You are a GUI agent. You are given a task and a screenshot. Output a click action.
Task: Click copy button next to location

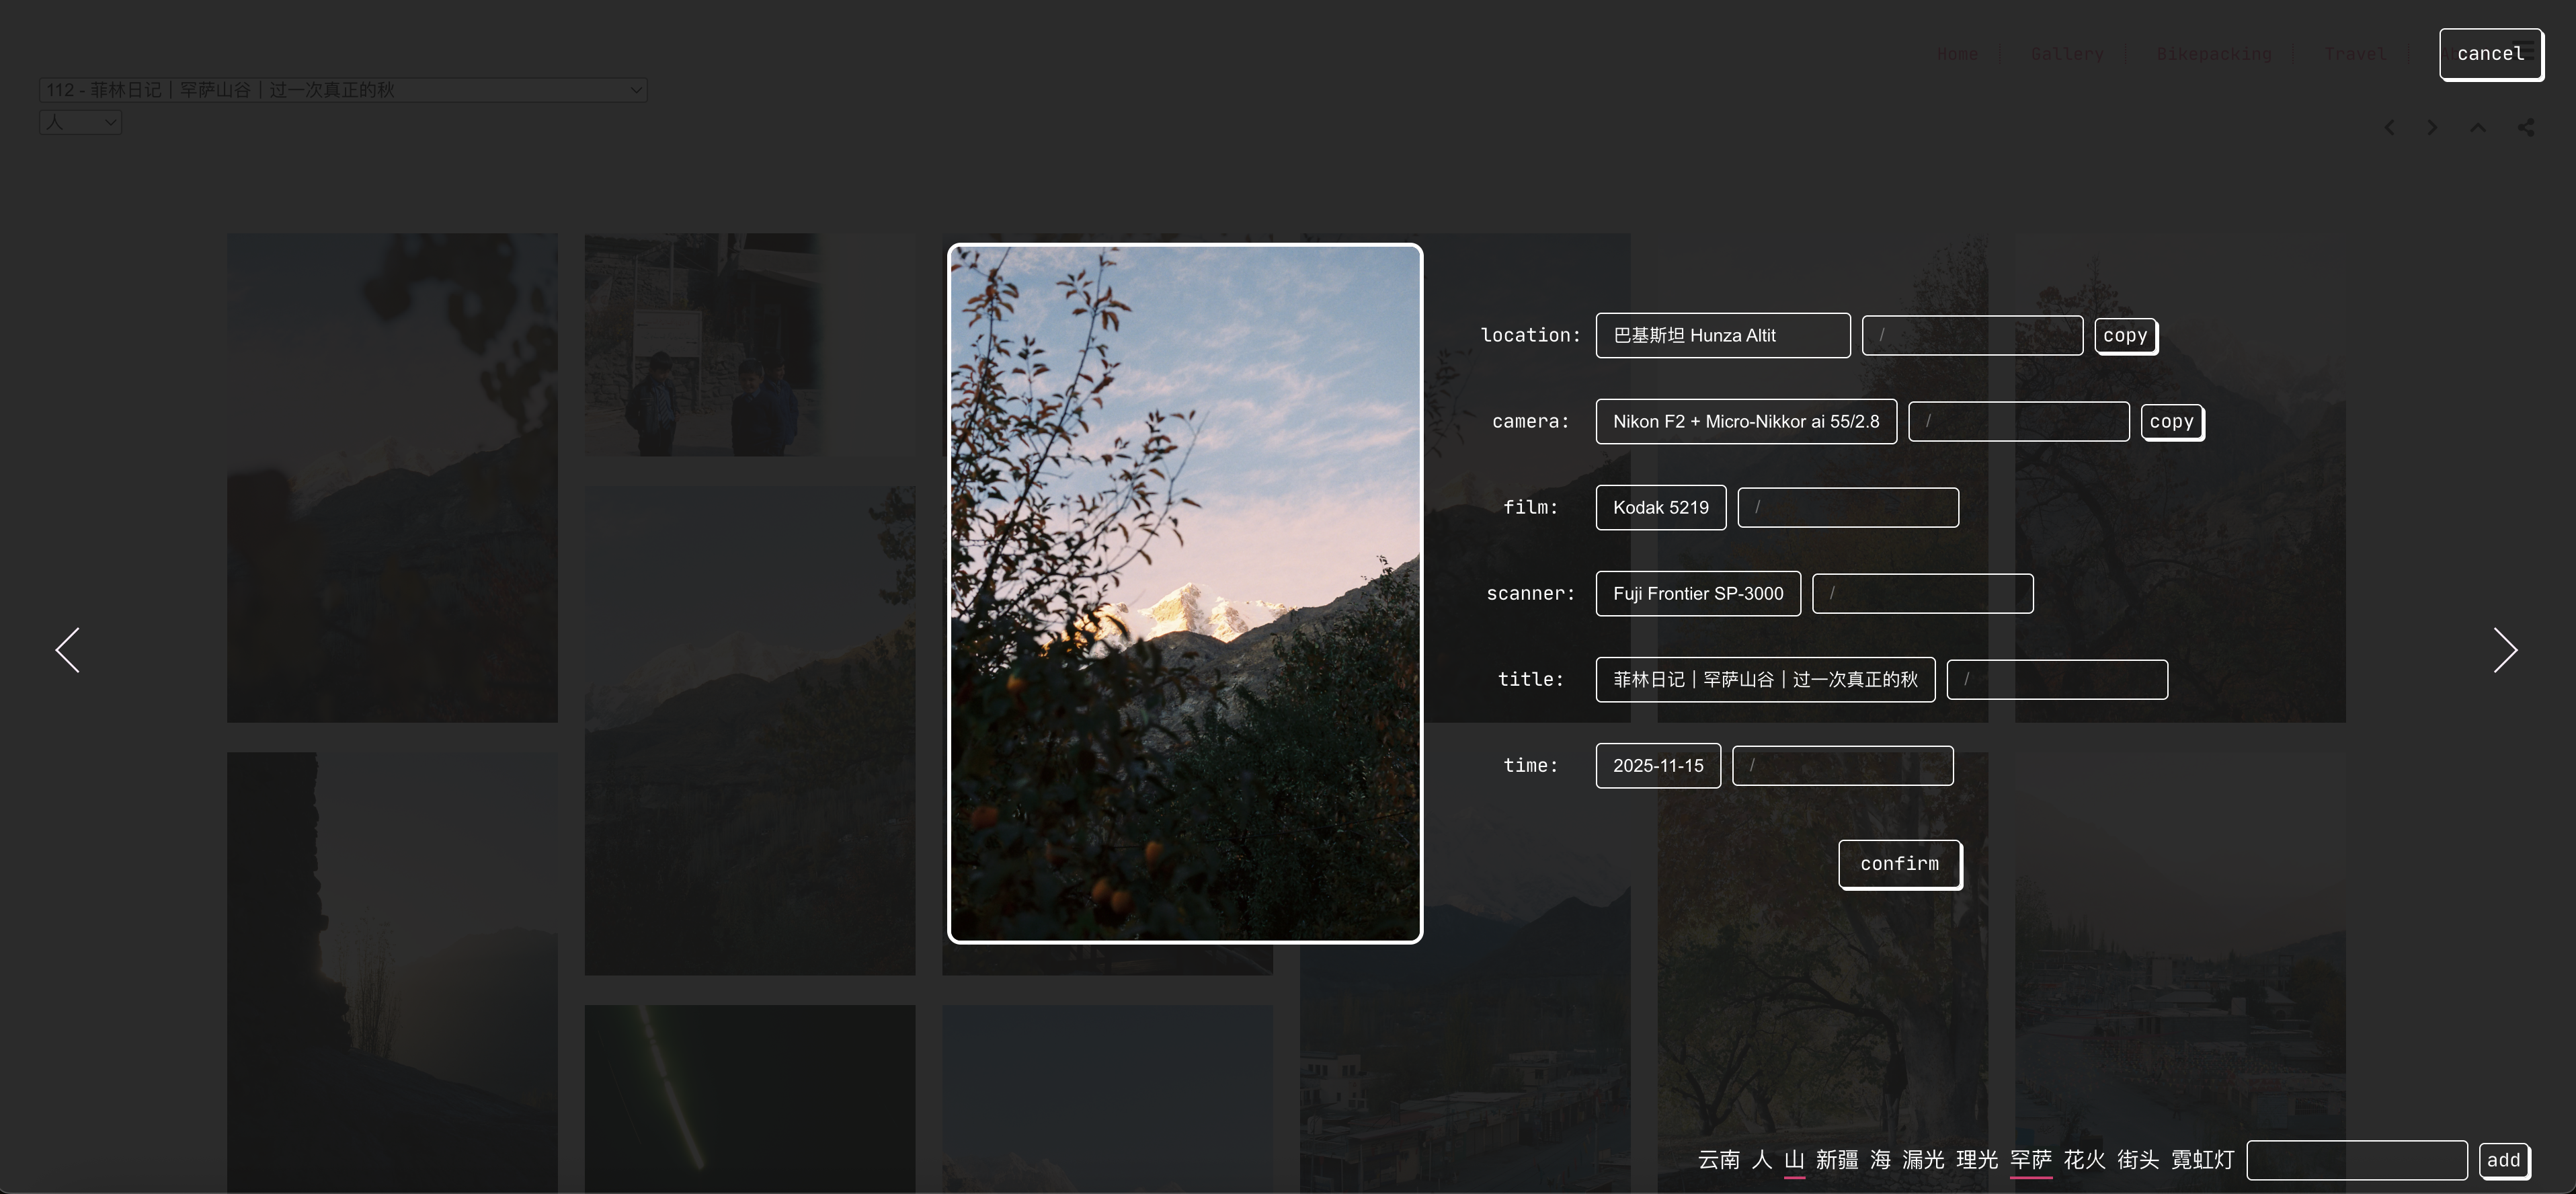[2125, 336]
